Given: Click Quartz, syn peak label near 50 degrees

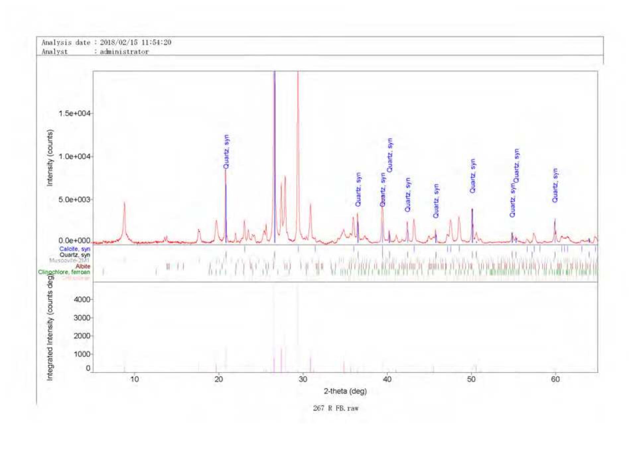Looking at the screenshot, I should [472, 176].
